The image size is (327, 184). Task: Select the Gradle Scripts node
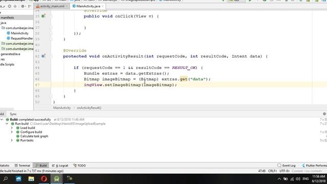[x=7, y=64]
